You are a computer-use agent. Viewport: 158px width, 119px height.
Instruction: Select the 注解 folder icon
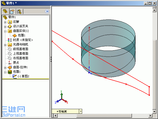tap(10, 22)
